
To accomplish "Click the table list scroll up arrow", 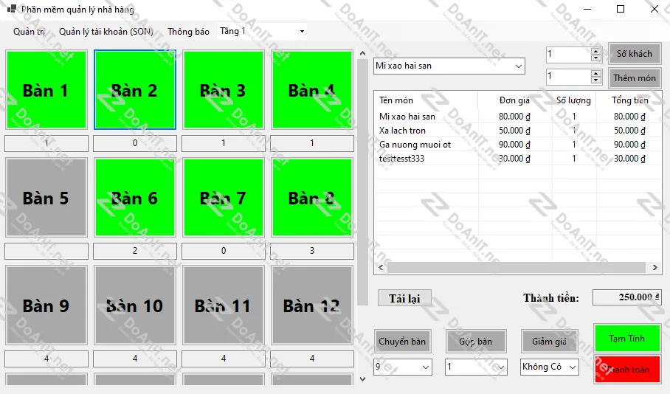I will [x=362, y=53].
